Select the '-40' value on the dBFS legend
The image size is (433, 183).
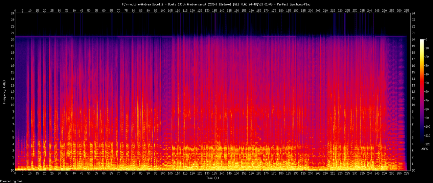click(x=427, y=74)
